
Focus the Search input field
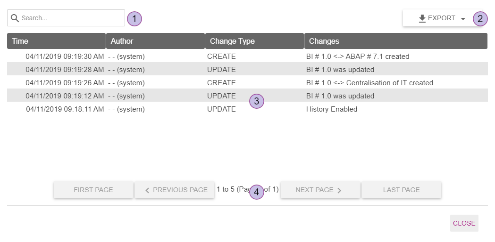point(71,18)
